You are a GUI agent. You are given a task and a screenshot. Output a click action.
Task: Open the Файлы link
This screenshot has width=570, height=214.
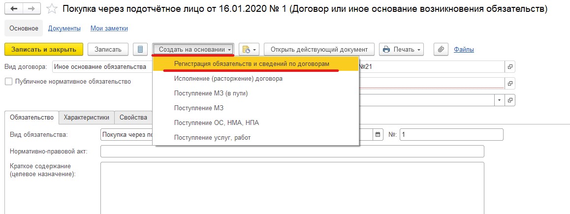click(x=464, y=49)
